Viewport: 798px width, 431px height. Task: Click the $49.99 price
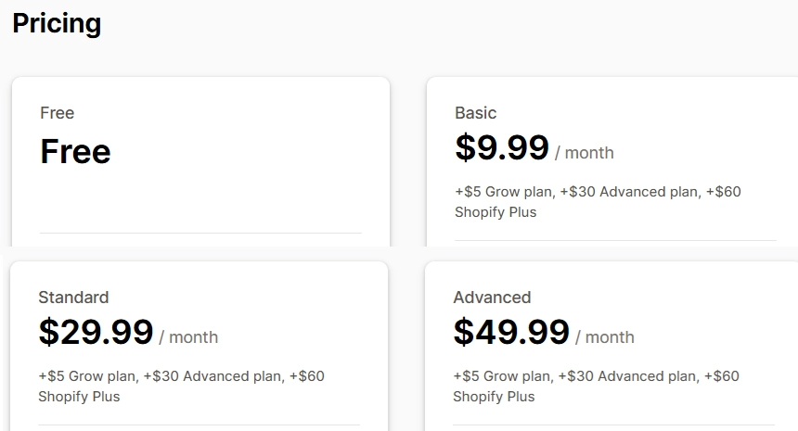(x=511, y=332)
